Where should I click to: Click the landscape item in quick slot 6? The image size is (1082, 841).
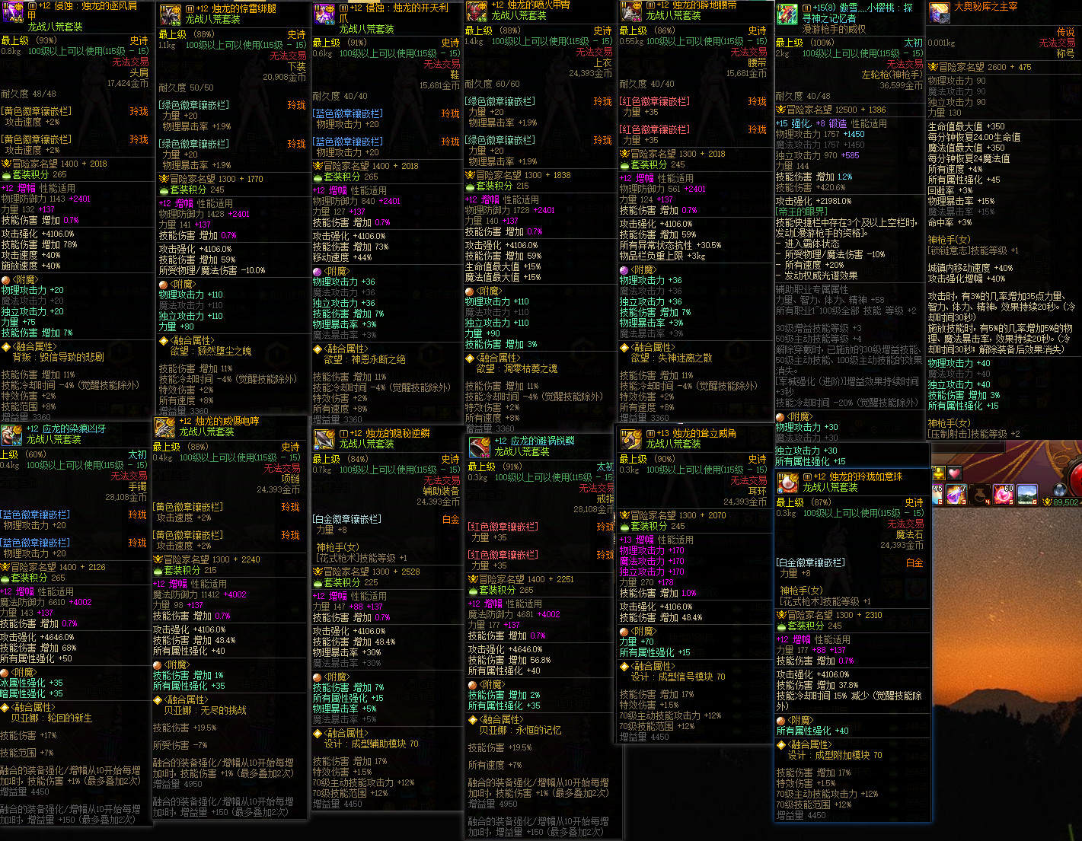pos(1027,494)
